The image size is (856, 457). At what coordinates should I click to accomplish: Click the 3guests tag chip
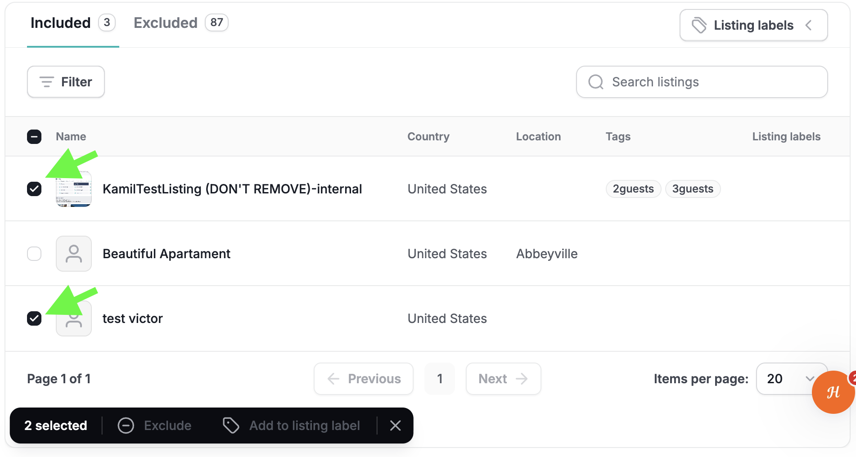point(693,189)
